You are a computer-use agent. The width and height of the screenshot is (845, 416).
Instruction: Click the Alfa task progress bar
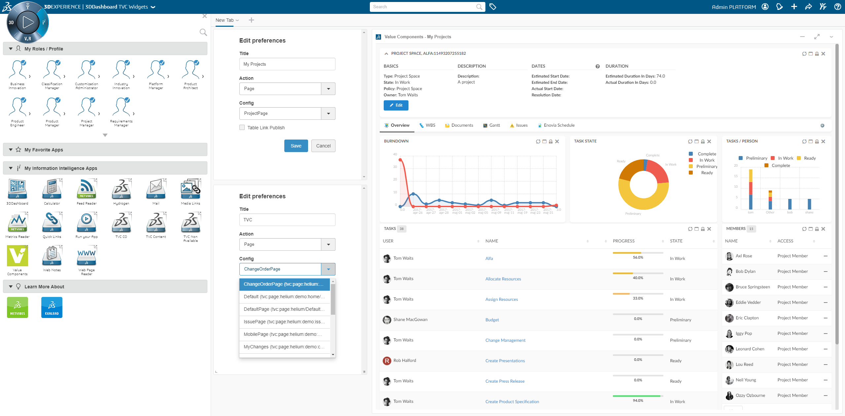638,253
